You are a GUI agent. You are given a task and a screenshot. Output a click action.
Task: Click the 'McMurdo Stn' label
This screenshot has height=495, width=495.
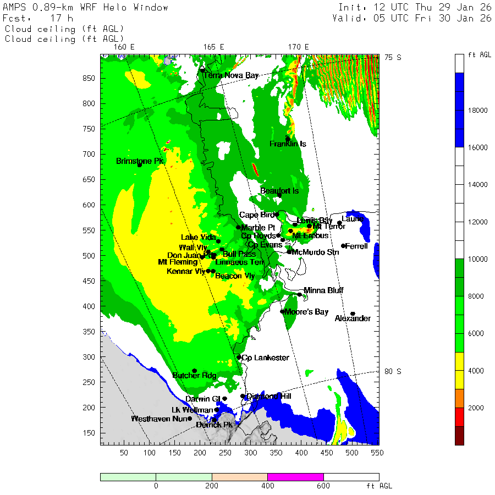(315, 252)
